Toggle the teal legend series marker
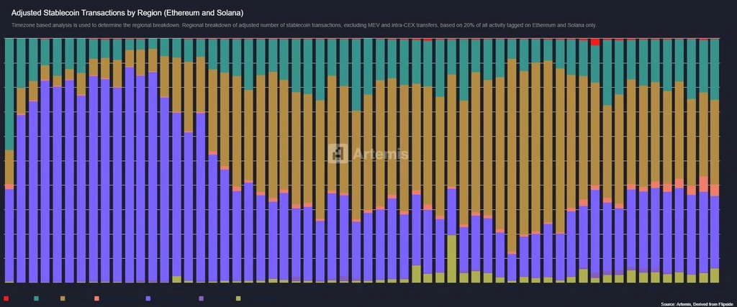Image resolution: width=737 pixels, height=307 pixels. pyautogui.click(x=36, y=298)
